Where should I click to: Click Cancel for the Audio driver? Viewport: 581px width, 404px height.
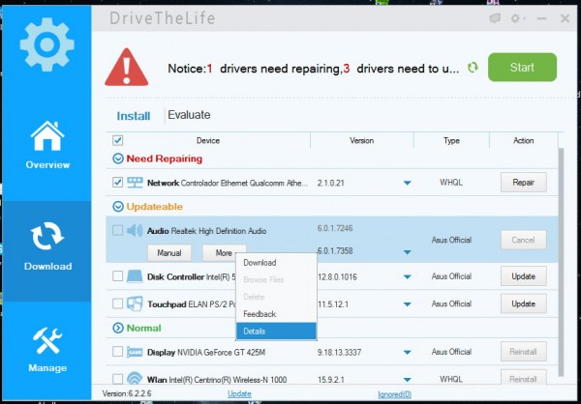[x=523, y=240]
